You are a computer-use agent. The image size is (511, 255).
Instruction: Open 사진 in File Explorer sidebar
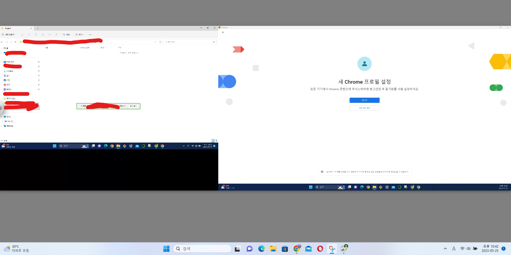(x=7, y=80)
